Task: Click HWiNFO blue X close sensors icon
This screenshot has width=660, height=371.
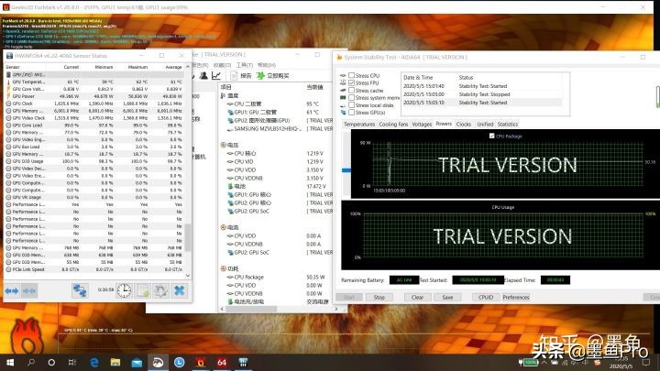Action: click(x=180, y=290)
